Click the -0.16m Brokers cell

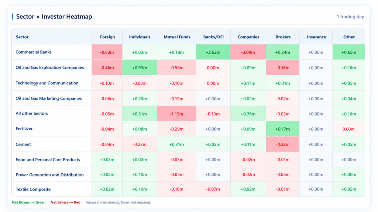click(x=282, y=67)
